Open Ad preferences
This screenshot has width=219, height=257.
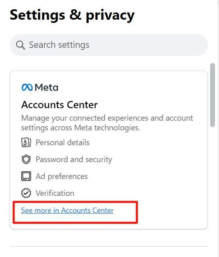point(62,177)
